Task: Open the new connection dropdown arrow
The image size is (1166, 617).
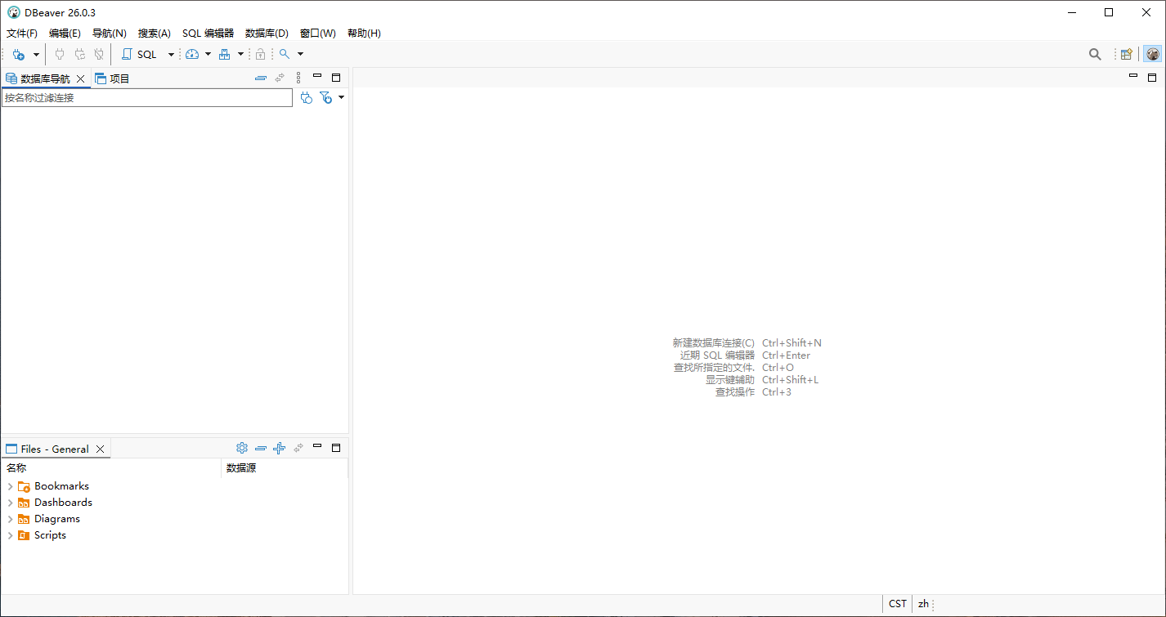Action: click(x=36, y=55)
